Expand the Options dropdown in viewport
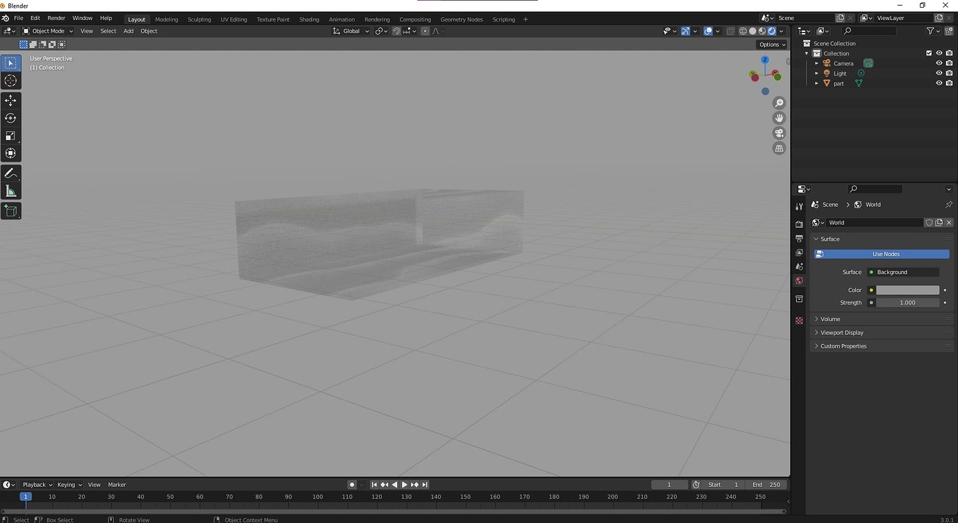The image size is (958, 523). (772, 44)
